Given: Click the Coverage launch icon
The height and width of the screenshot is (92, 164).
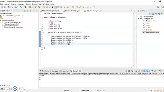Looking at the screenshot, I should tap(25, 7).
